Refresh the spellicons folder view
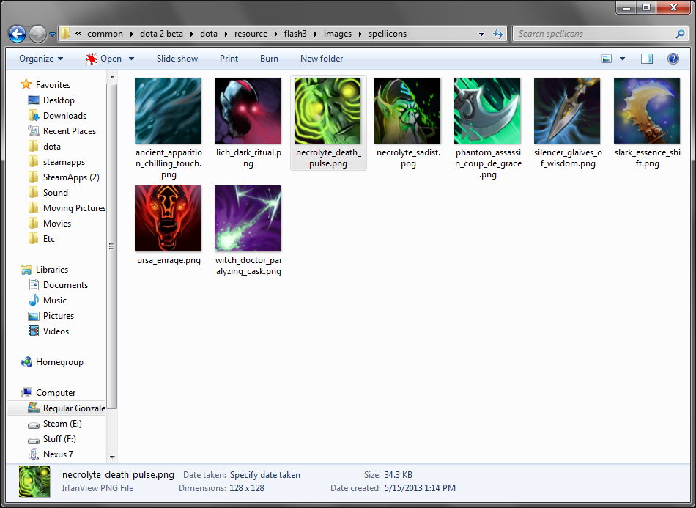Viewport: 696px width, 508px height. 498,34
